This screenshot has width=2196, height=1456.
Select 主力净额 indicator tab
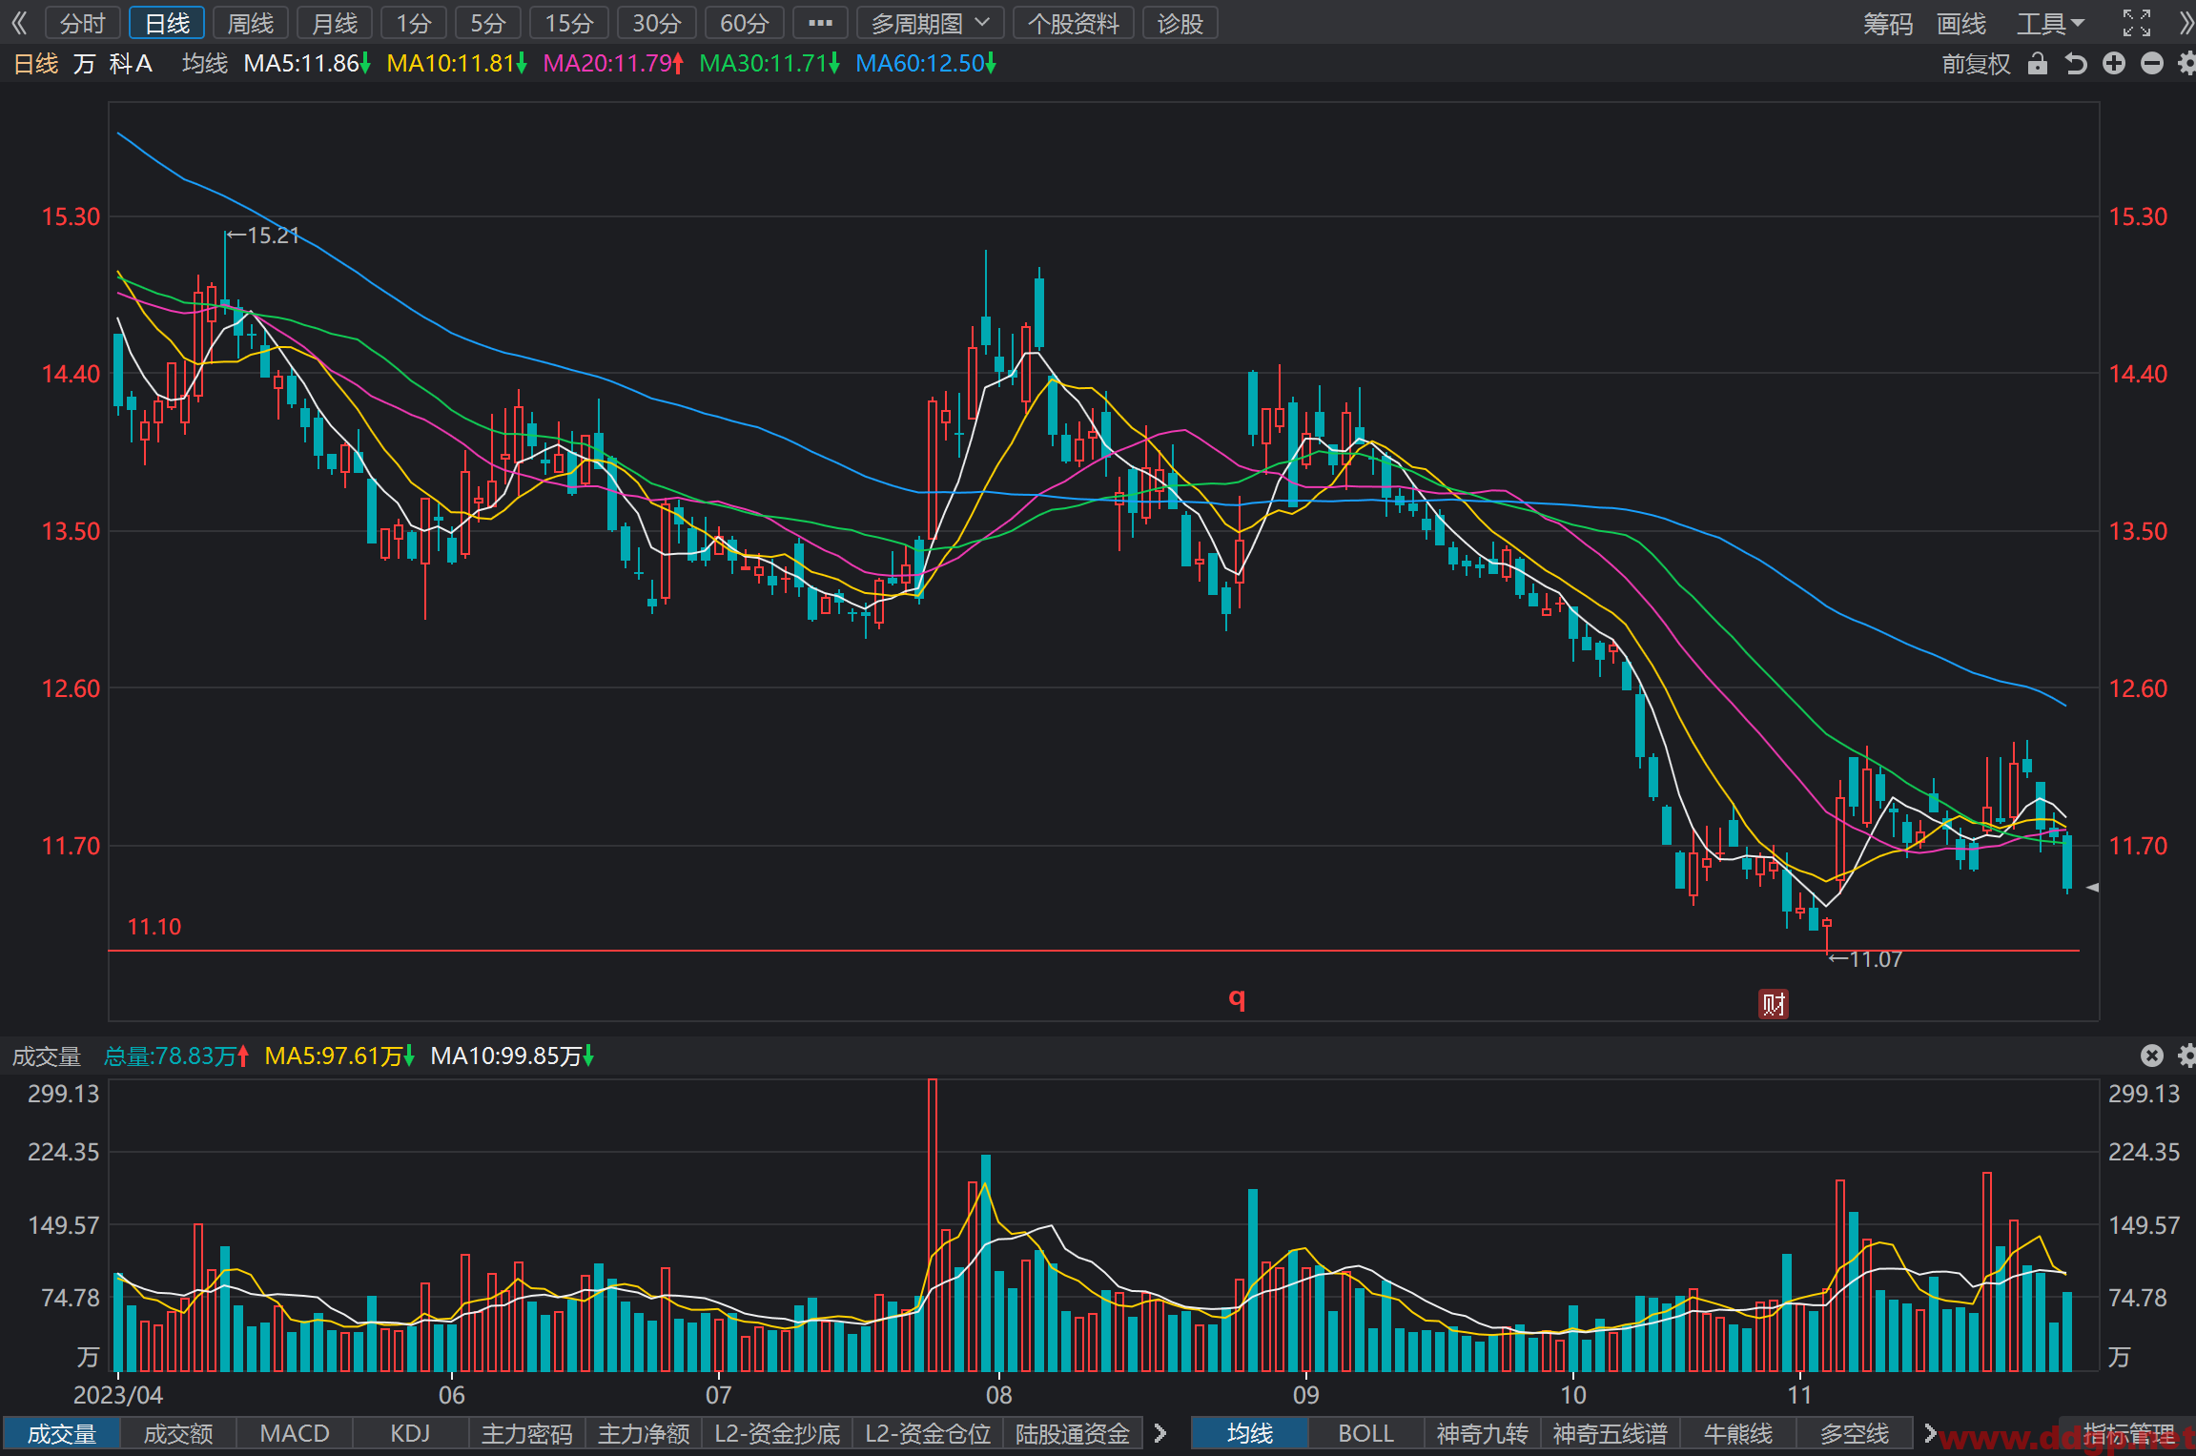(x=644, y=1433)
